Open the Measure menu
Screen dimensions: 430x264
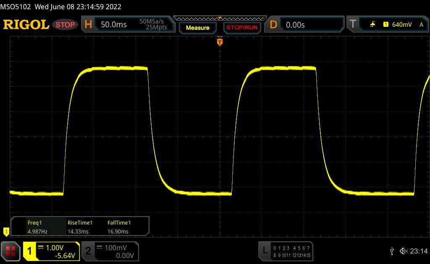[x=197, y=28]
